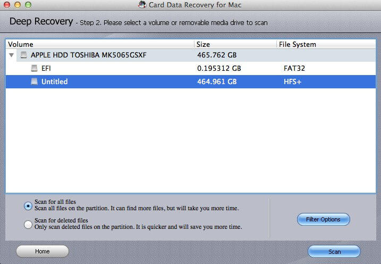Collapse the APPLE HDD TOSHIBA disk tree
This screenshot has height=264, width=381.
(x=11, y=55)
